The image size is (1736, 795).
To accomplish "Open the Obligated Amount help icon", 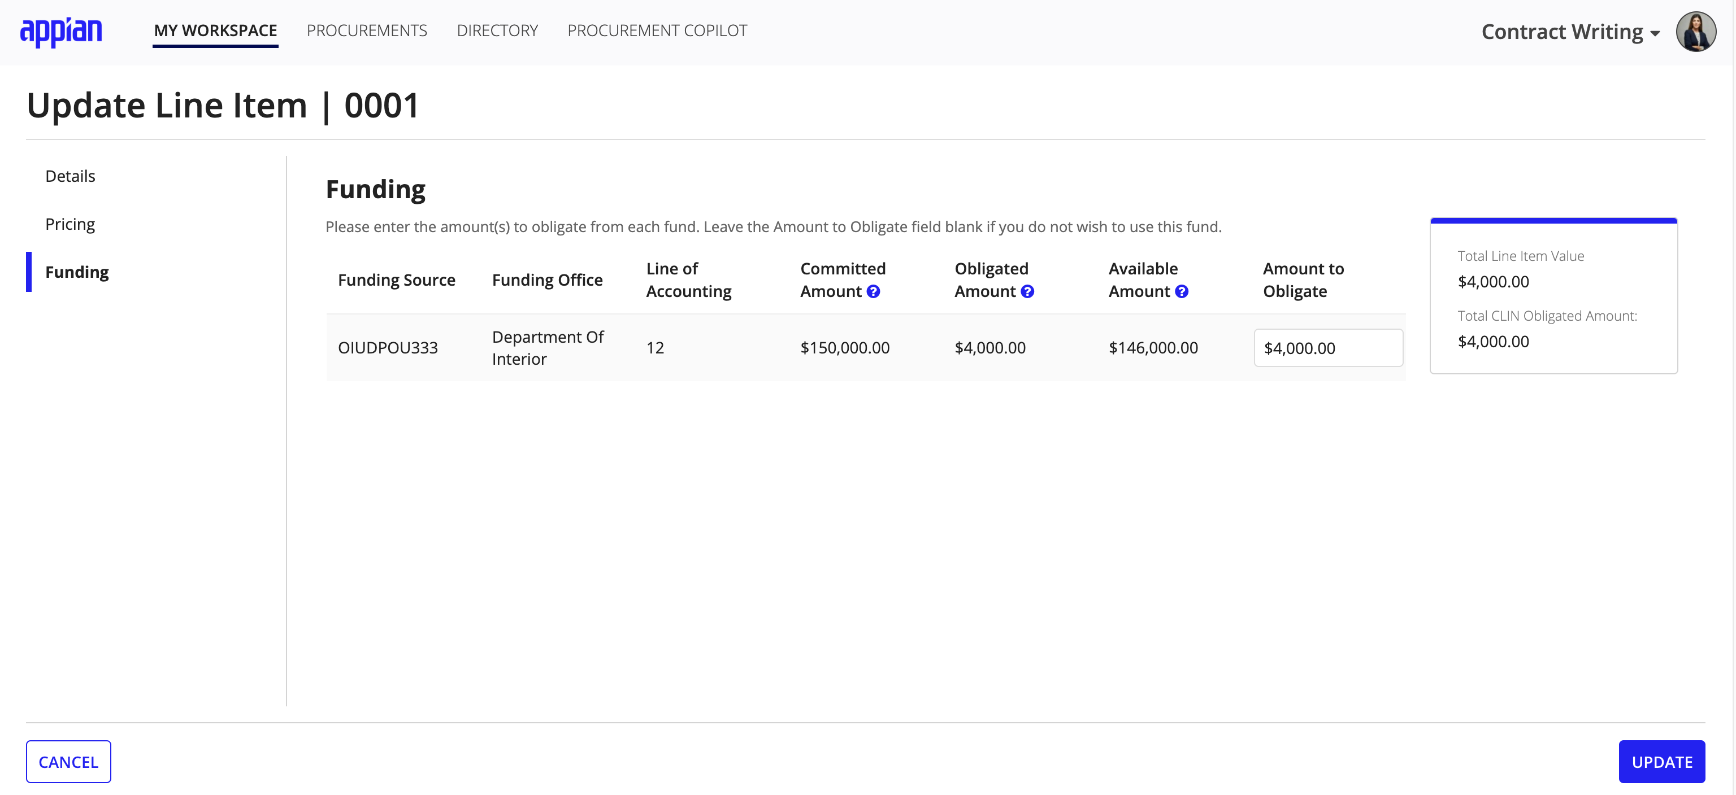I will pyautogui.click(x=1028, y=291).
